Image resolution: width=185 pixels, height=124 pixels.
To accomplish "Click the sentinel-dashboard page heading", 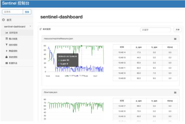I will pyautogui.click(x=61, y=17).
